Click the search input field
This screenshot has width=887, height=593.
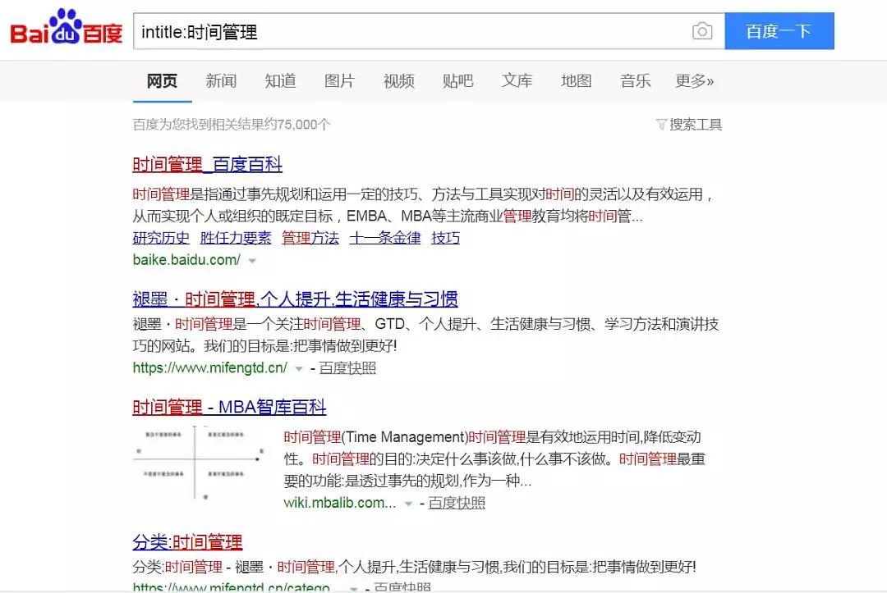point(411,32)
